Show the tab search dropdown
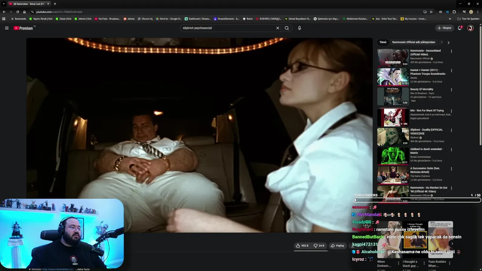Image resolution: width=482 pixels, height=271 pixels. click(4, 4)
